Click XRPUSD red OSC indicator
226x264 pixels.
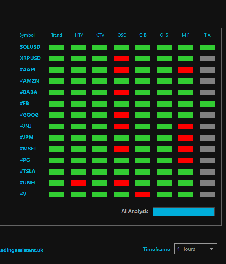[x=121, y=58]
